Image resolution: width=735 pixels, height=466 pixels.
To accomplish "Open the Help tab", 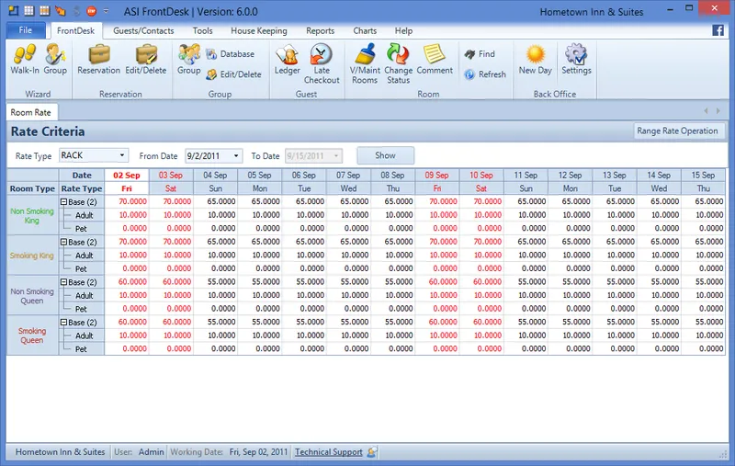I will [x=403, y=31].
